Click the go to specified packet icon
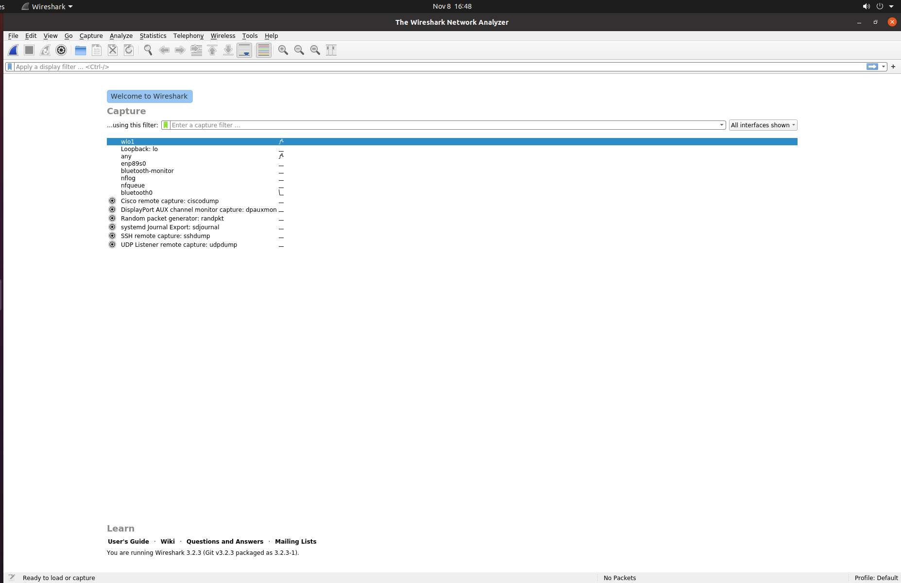Screen dimensions: 901x583 tap(196, 50)
